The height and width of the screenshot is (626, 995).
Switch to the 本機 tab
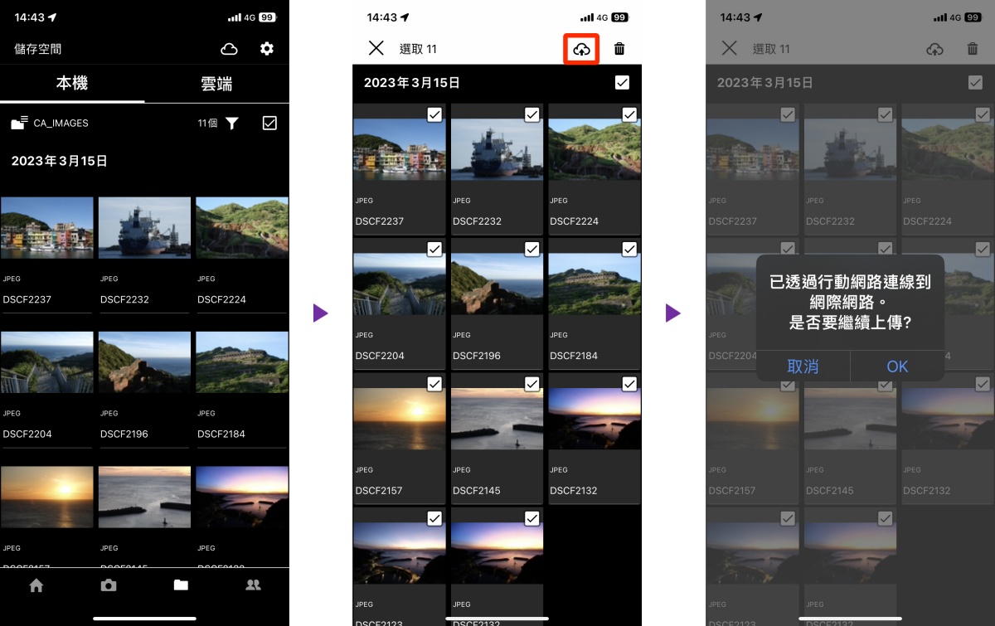coord(72,84)
